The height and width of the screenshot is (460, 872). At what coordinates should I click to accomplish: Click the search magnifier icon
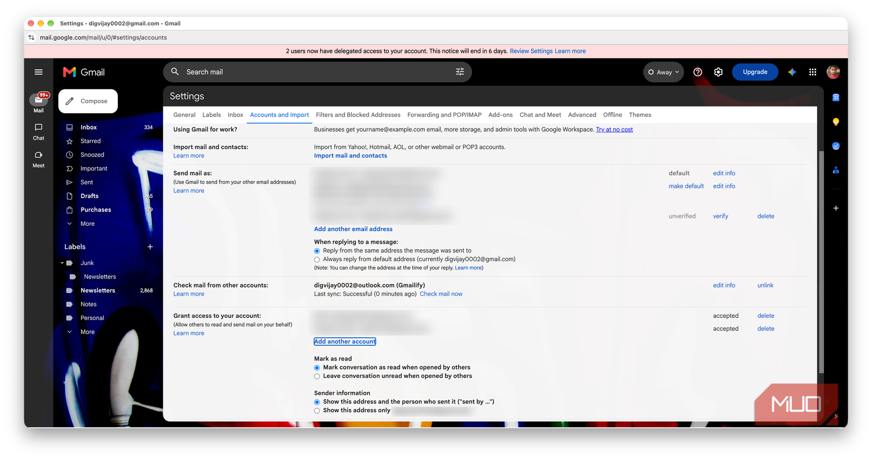pos(175,71)
